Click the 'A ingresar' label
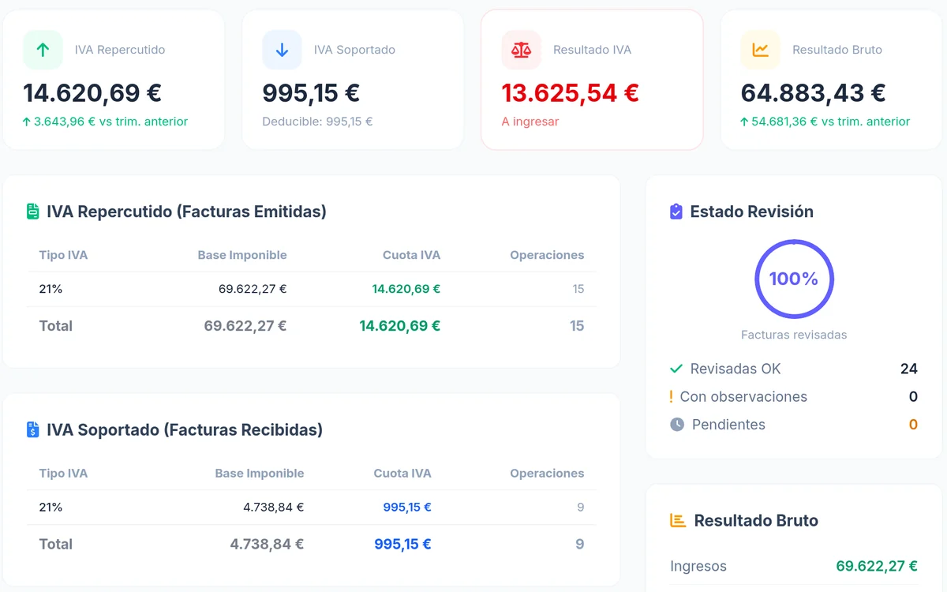Image resolution: width=947 pixels, height=592 pixels. pyautogui.click(x=530, y=122)
